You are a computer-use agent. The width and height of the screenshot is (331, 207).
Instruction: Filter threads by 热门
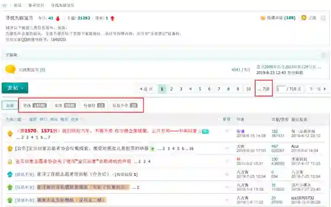[x=43, y=120]
